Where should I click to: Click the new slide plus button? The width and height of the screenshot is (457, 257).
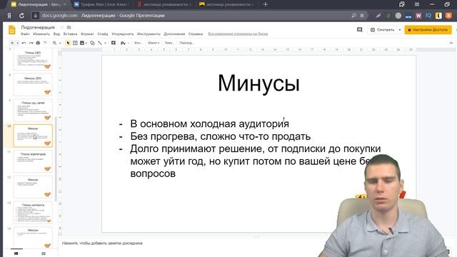[12, 43]
